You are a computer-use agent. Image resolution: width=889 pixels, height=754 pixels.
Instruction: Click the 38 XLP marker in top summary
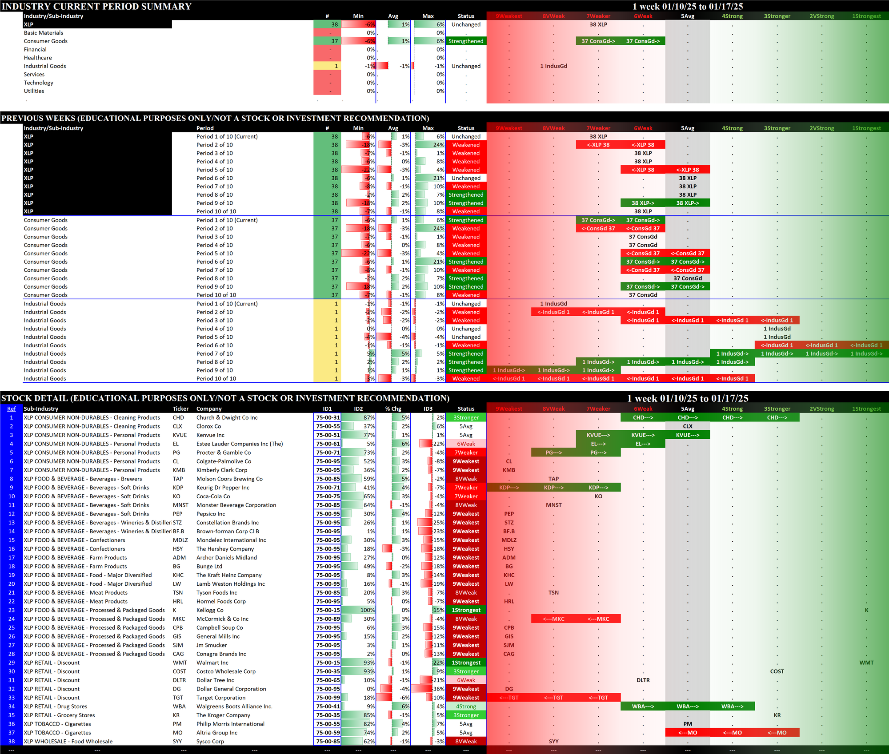tap(598, 24)
